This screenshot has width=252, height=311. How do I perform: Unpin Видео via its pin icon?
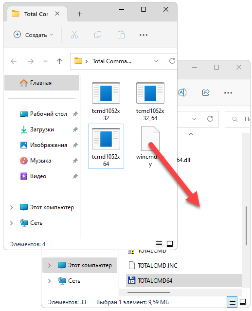(75, 176)
